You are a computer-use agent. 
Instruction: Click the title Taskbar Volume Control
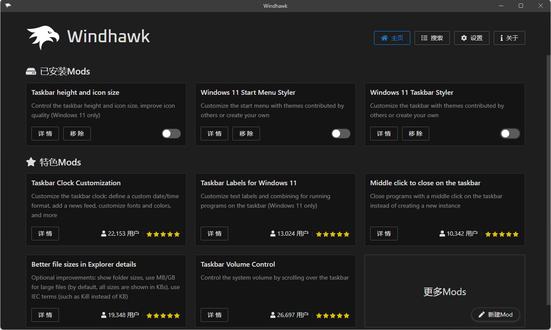click(238, 265)
